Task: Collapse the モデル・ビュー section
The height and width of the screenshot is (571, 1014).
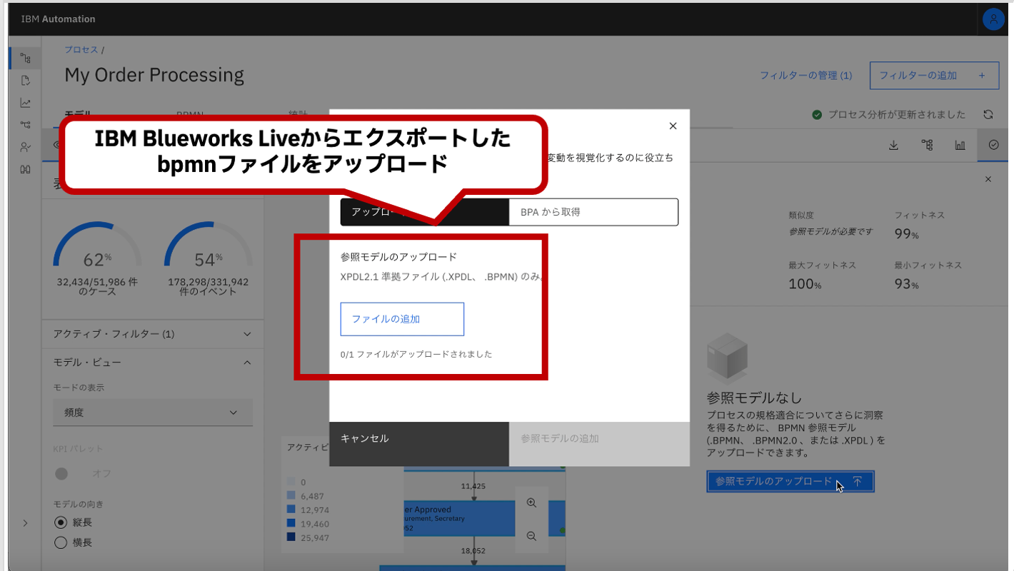Action: 247,362
